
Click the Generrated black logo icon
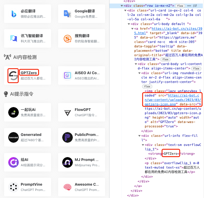click(14, 137)
